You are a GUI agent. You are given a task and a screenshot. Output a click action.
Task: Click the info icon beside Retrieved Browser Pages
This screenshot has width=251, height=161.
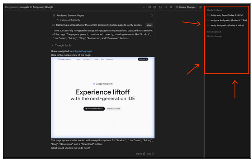tap(152, 15)
